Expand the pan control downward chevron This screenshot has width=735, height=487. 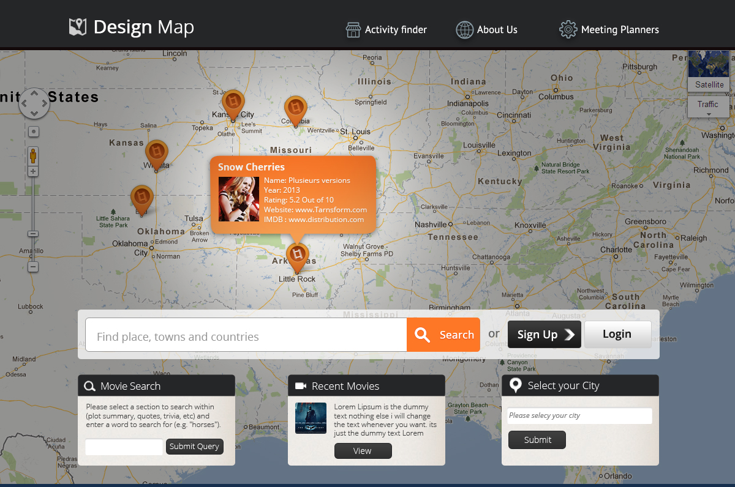tap(34, 113)
